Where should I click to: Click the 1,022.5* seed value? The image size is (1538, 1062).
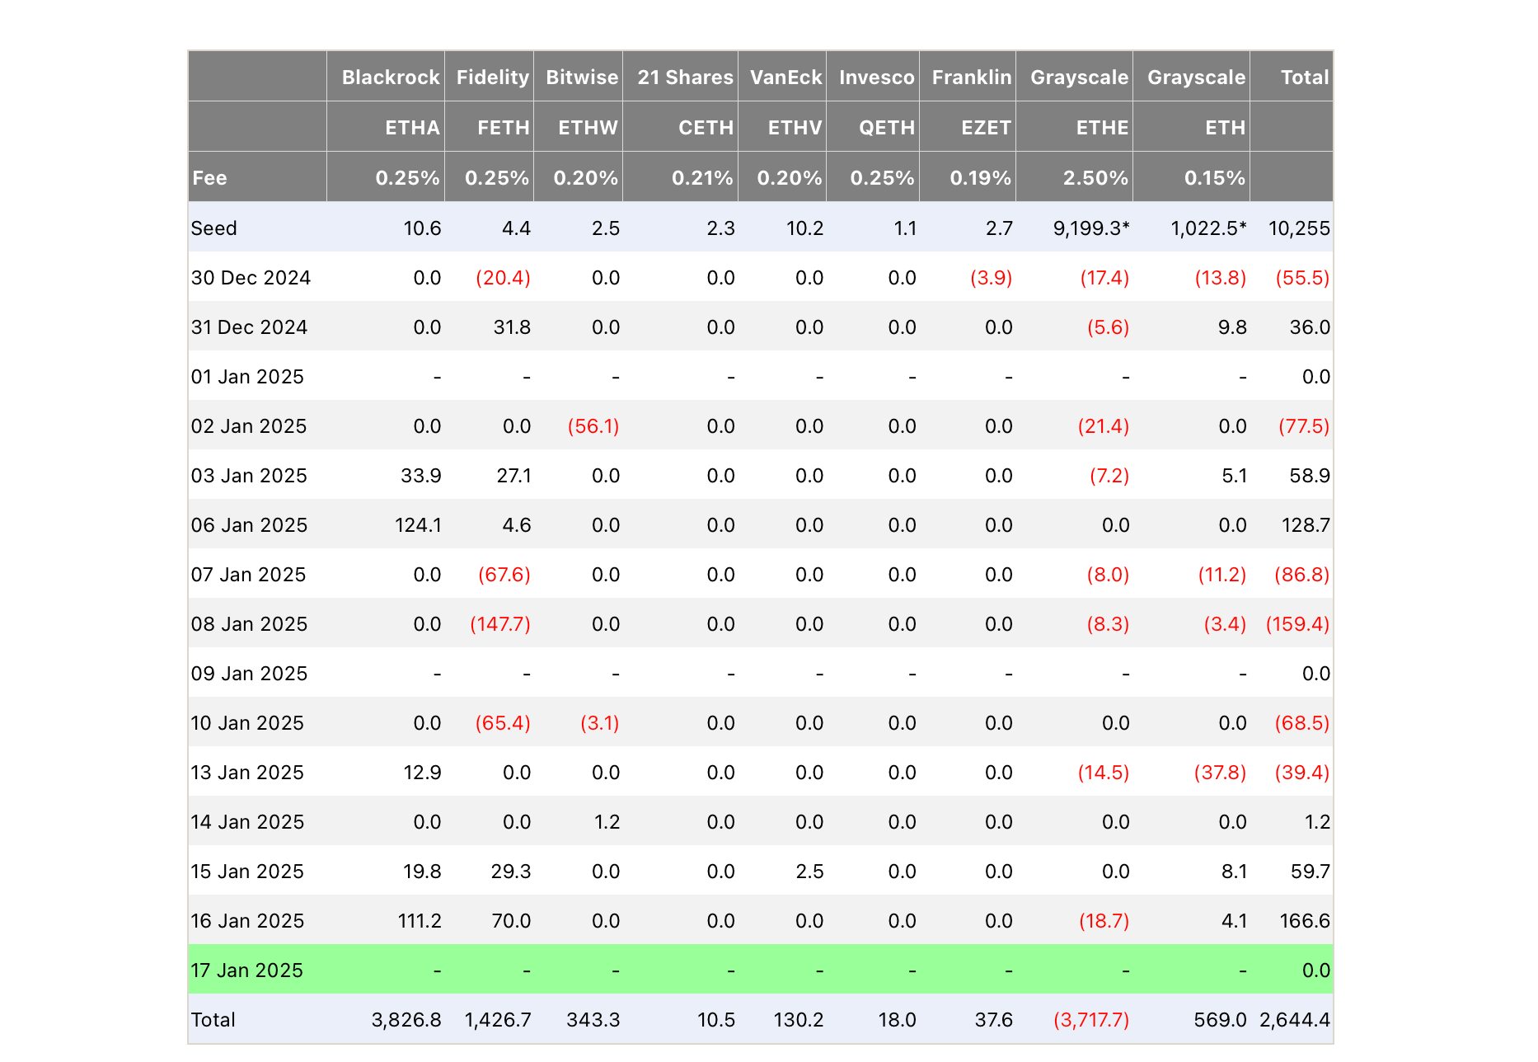(1208, 228)
